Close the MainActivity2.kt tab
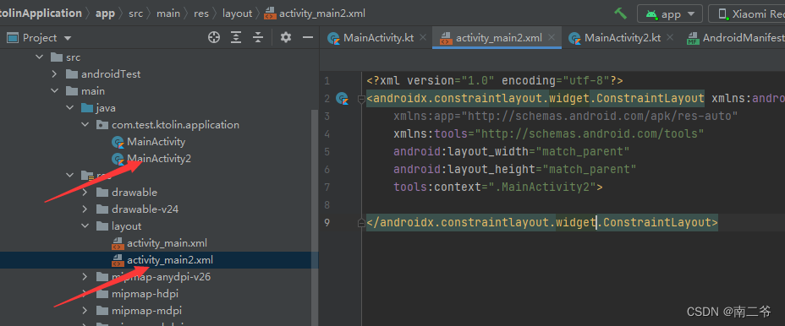This screenshot has width=785, height=326. click(x=670, y=37)
